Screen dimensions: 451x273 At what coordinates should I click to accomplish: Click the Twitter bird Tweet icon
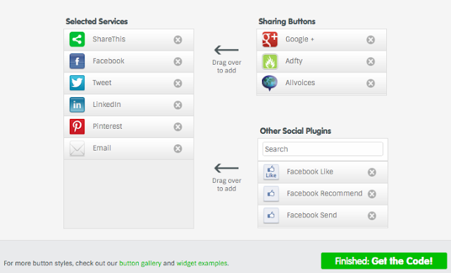[77, 83]
